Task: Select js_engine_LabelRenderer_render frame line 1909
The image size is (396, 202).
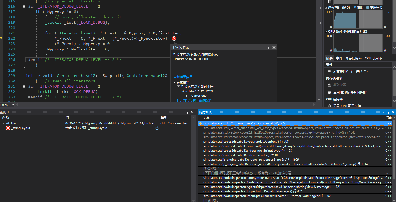Action: (x=293, y=160)
